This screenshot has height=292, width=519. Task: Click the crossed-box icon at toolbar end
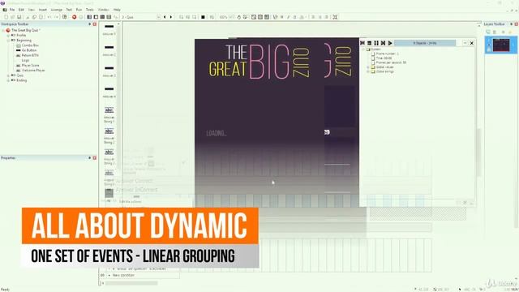tap(335, 17)
